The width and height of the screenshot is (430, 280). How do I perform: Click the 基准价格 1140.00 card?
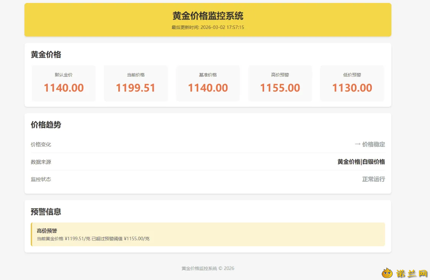coord(208,83)
